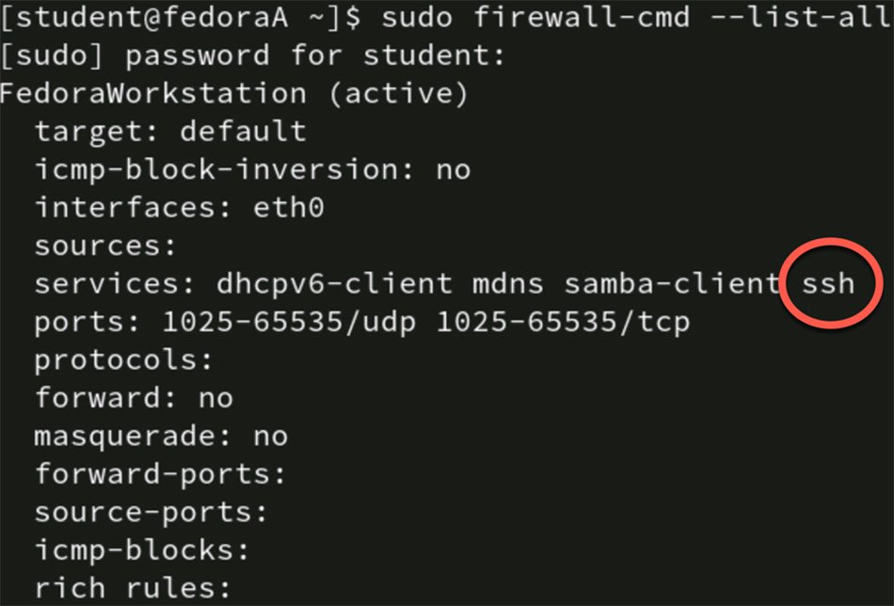Image resolution: width=894 pixels, height=606 pixels.
Task: Click the empty sources: line
Action: tap(105, 246)
